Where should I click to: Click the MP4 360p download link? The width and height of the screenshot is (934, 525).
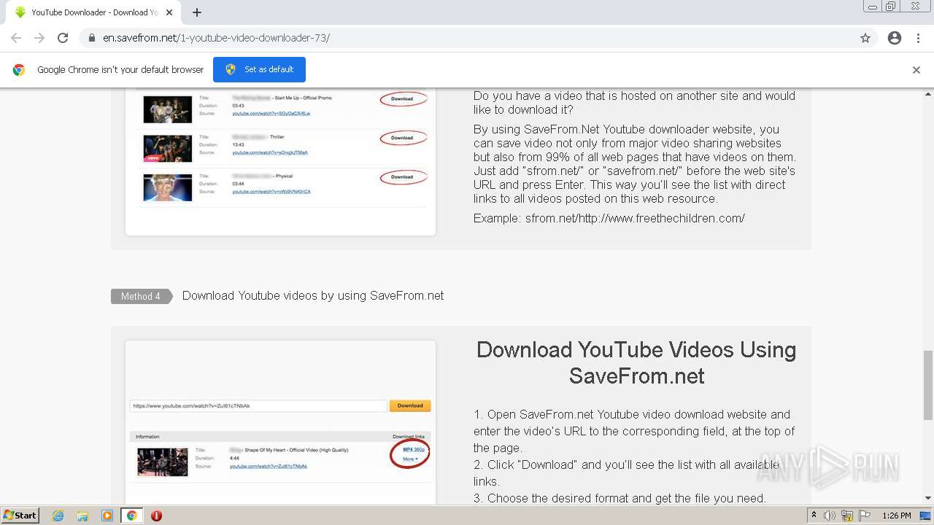(414, 450)
